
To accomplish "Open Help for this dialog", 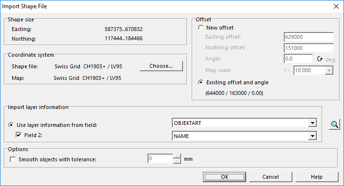I will (x=317, y=177).
